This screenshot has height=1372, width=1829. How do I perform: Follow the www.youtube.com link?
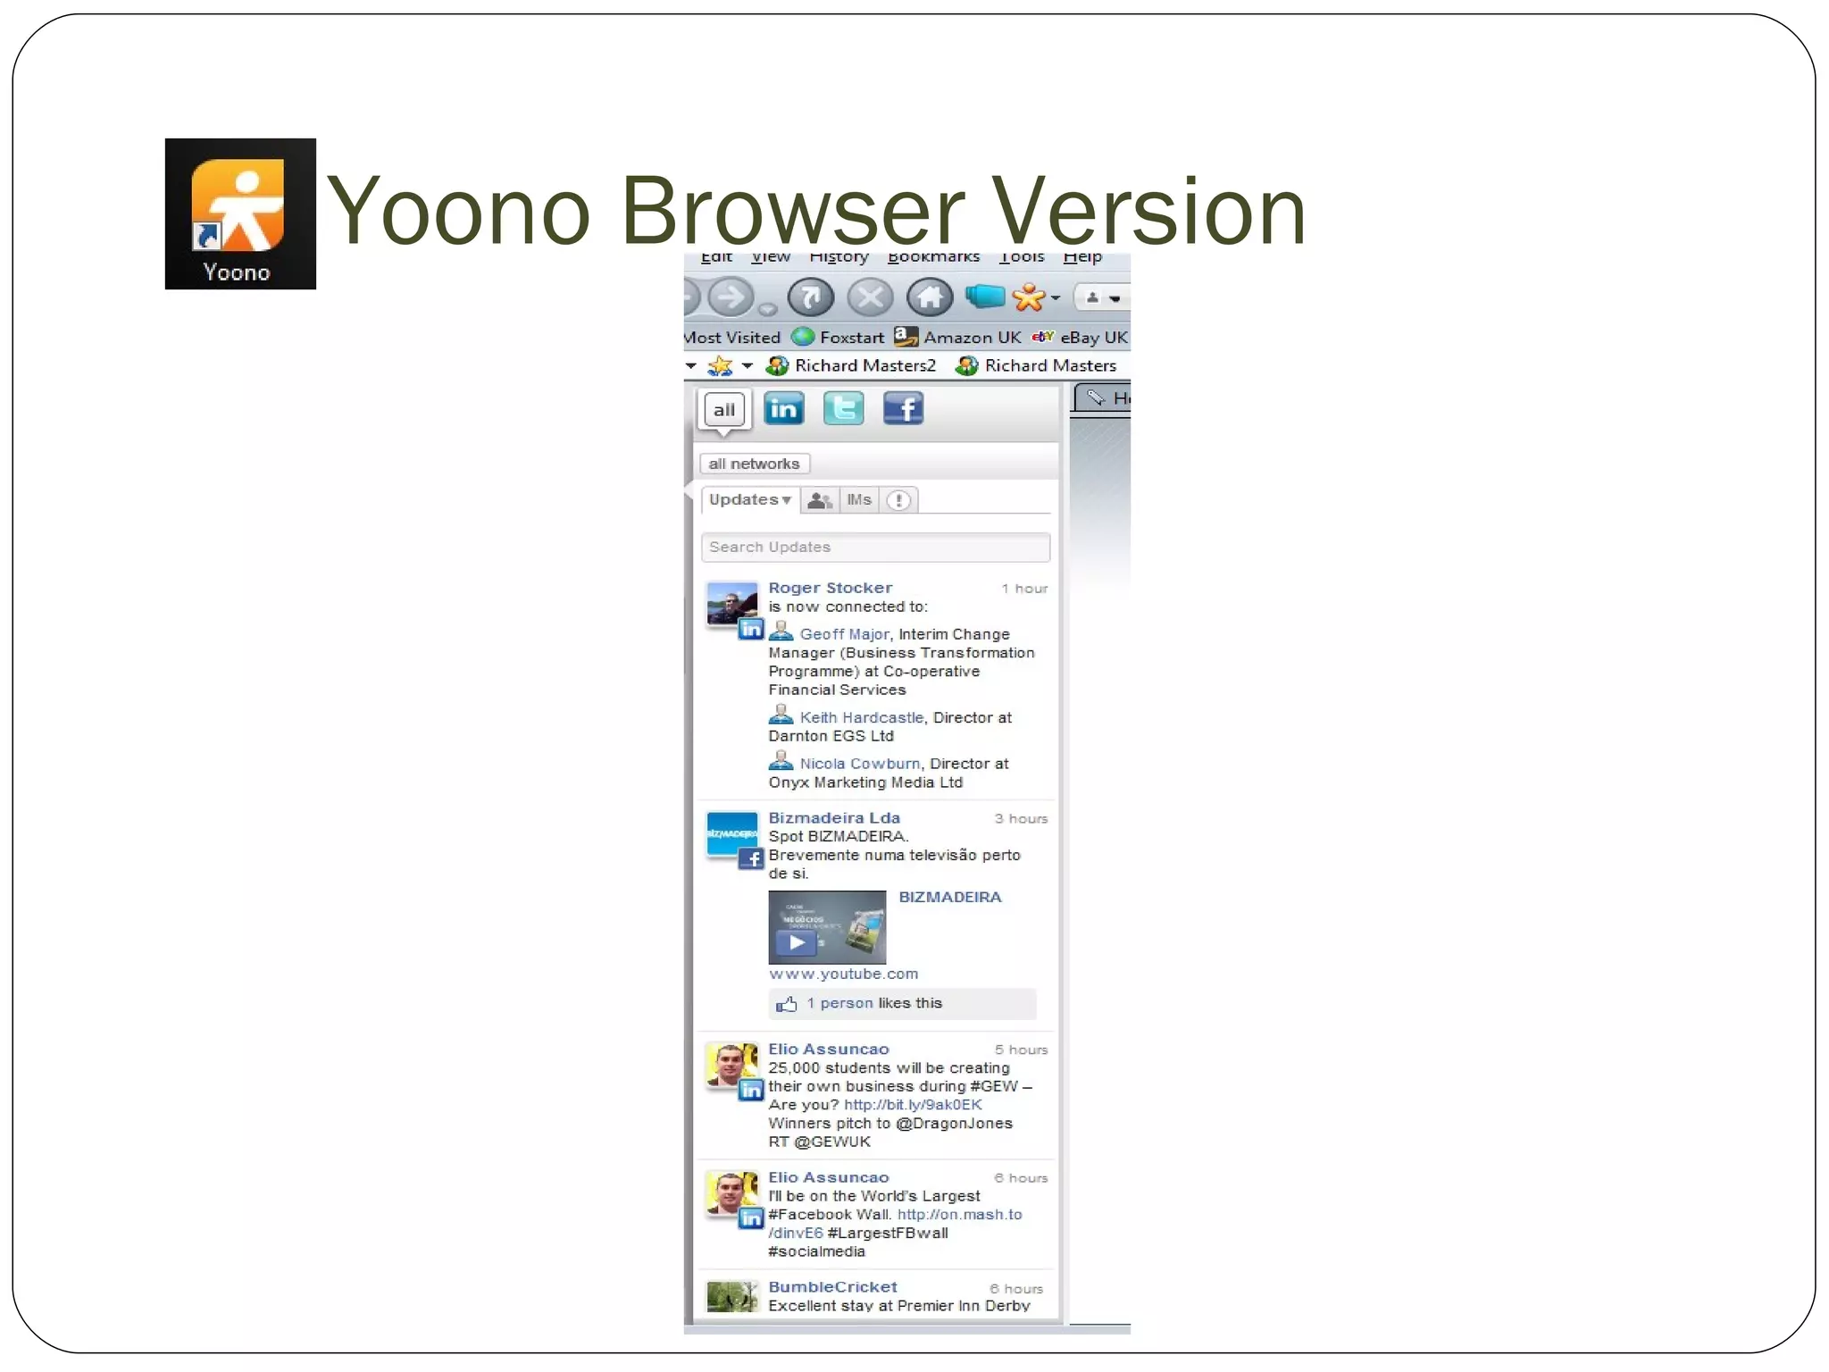[843, 975]
